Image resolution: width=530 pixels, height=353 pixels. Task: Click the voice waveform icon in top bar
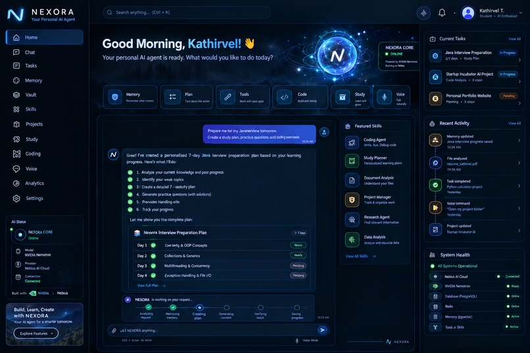point(423,13)
